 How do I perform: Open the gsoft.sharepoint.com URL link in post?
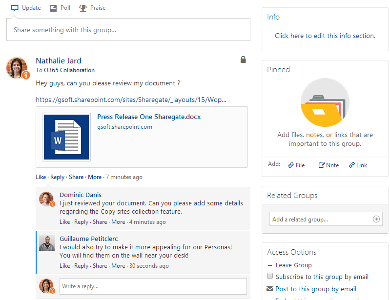(131, 100)
